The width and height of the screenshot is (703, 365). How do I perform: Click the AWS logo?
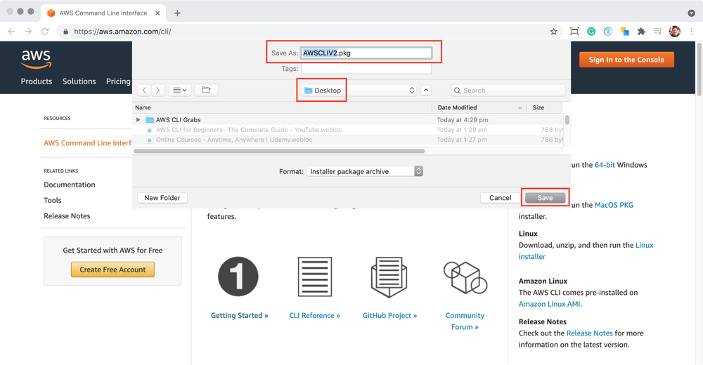[36, 59]
